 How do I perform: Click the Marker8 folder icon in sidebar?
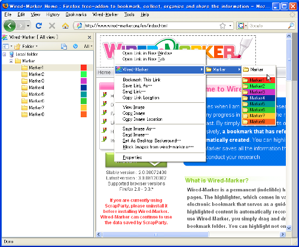click(x=25, y=114)
